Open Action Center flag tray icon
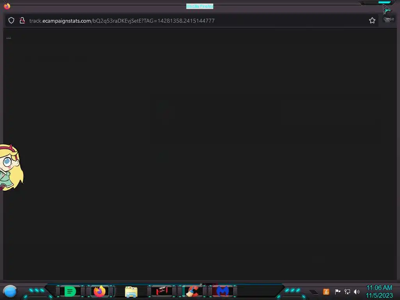This screenshot has width=400, height=300. click(x=337, y=291)
